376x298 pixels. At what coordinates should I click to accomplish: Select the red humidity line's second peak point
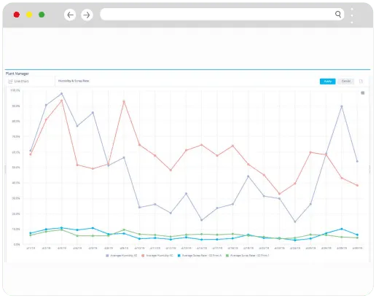click(x=124, y=101)
